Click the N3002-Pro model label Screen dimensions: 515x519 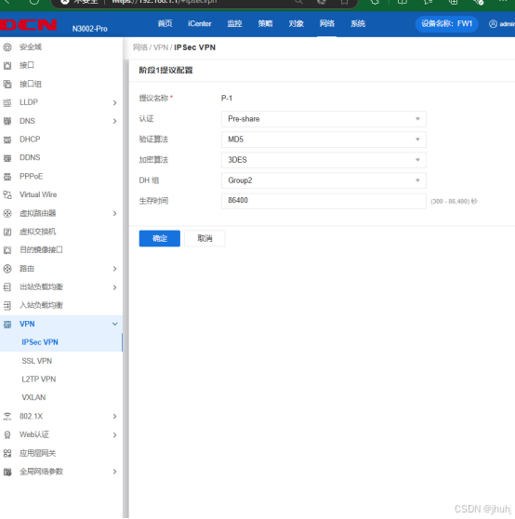tap(89, 29)
